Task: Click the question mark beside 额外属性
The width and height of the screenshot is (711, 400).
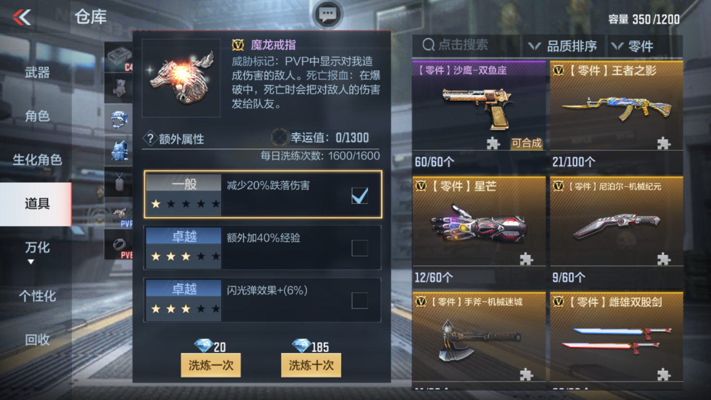Action: tap(150, 138)
